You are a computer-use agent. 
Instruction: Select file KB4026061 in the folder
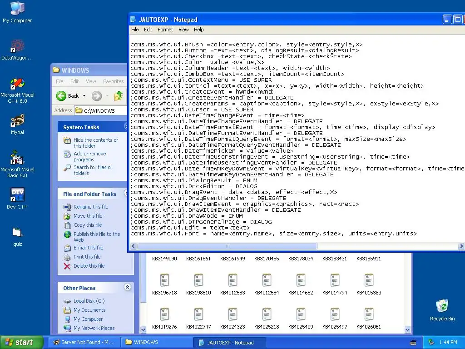click(369, 319)
